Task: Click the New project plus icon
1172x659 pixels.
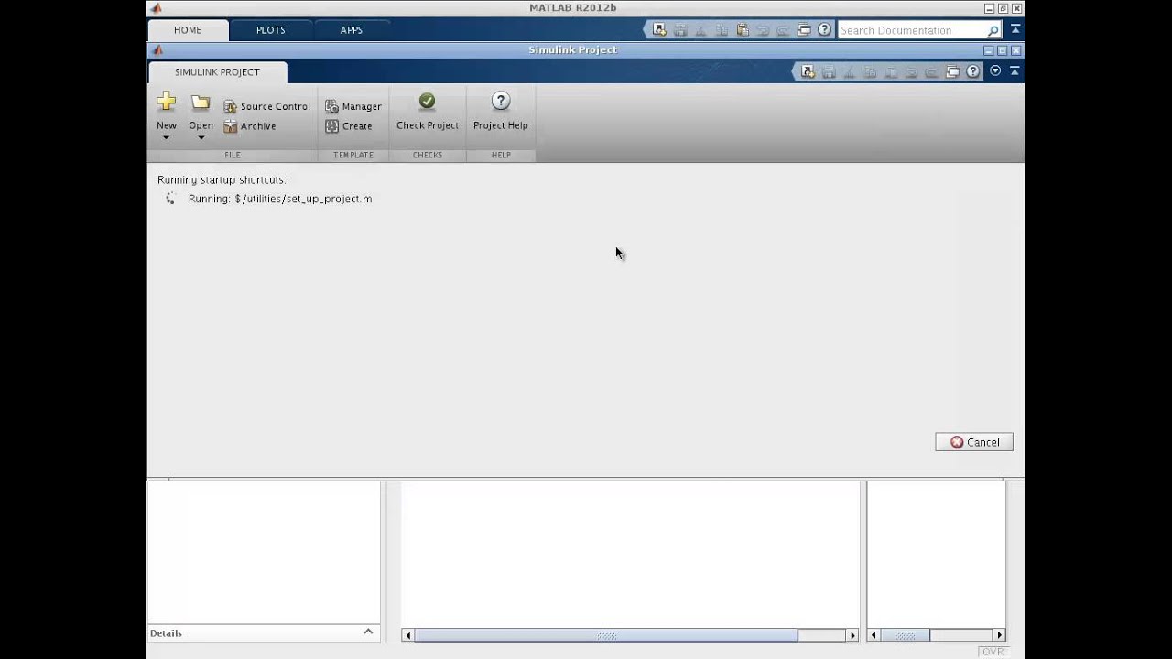Action: 166,102
